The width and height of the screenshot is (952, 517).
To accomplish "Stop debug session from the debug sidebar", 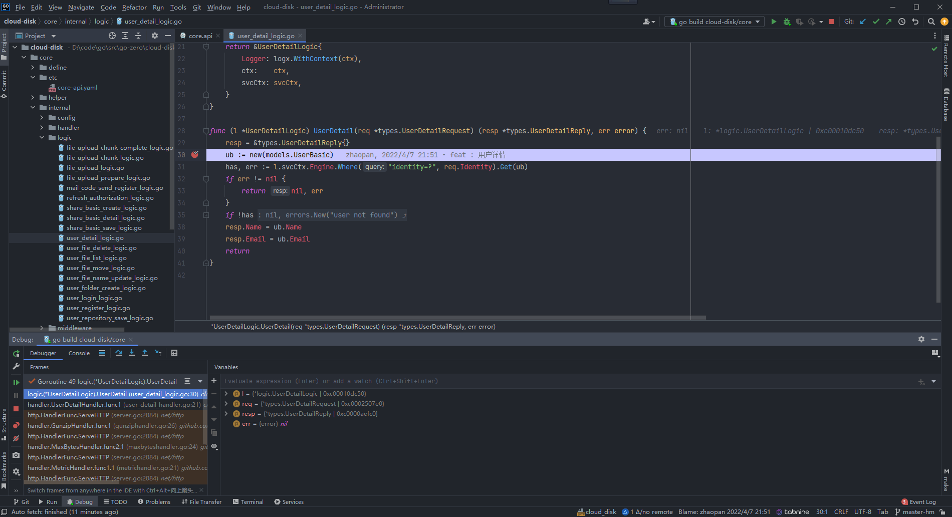I will (16, 409).
